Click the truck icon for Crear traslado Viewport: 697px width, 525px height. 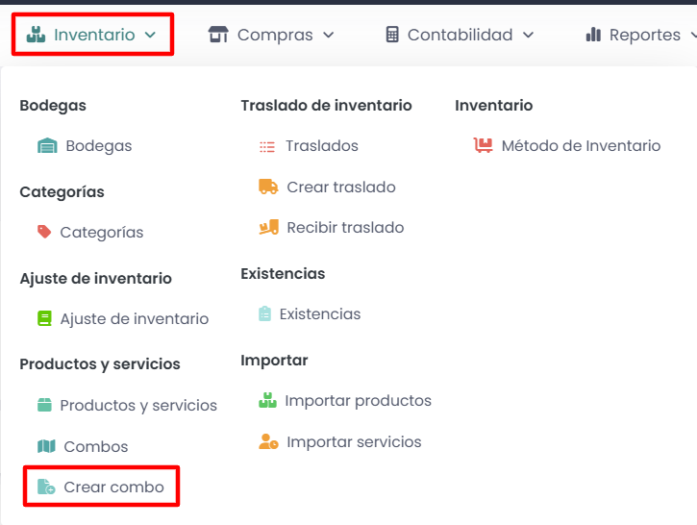pos(268,187)
